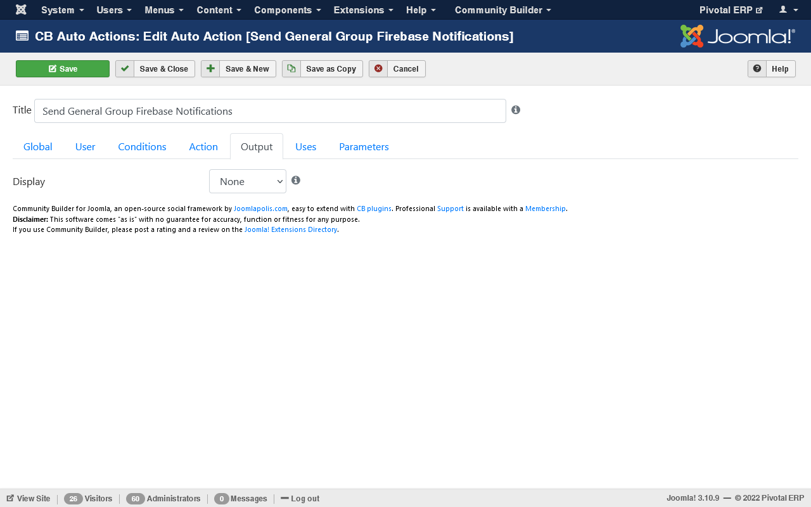The height and width of the screenshot is (507, 811).
Task: Click View Site in the footer
Action: pos(29,499)
